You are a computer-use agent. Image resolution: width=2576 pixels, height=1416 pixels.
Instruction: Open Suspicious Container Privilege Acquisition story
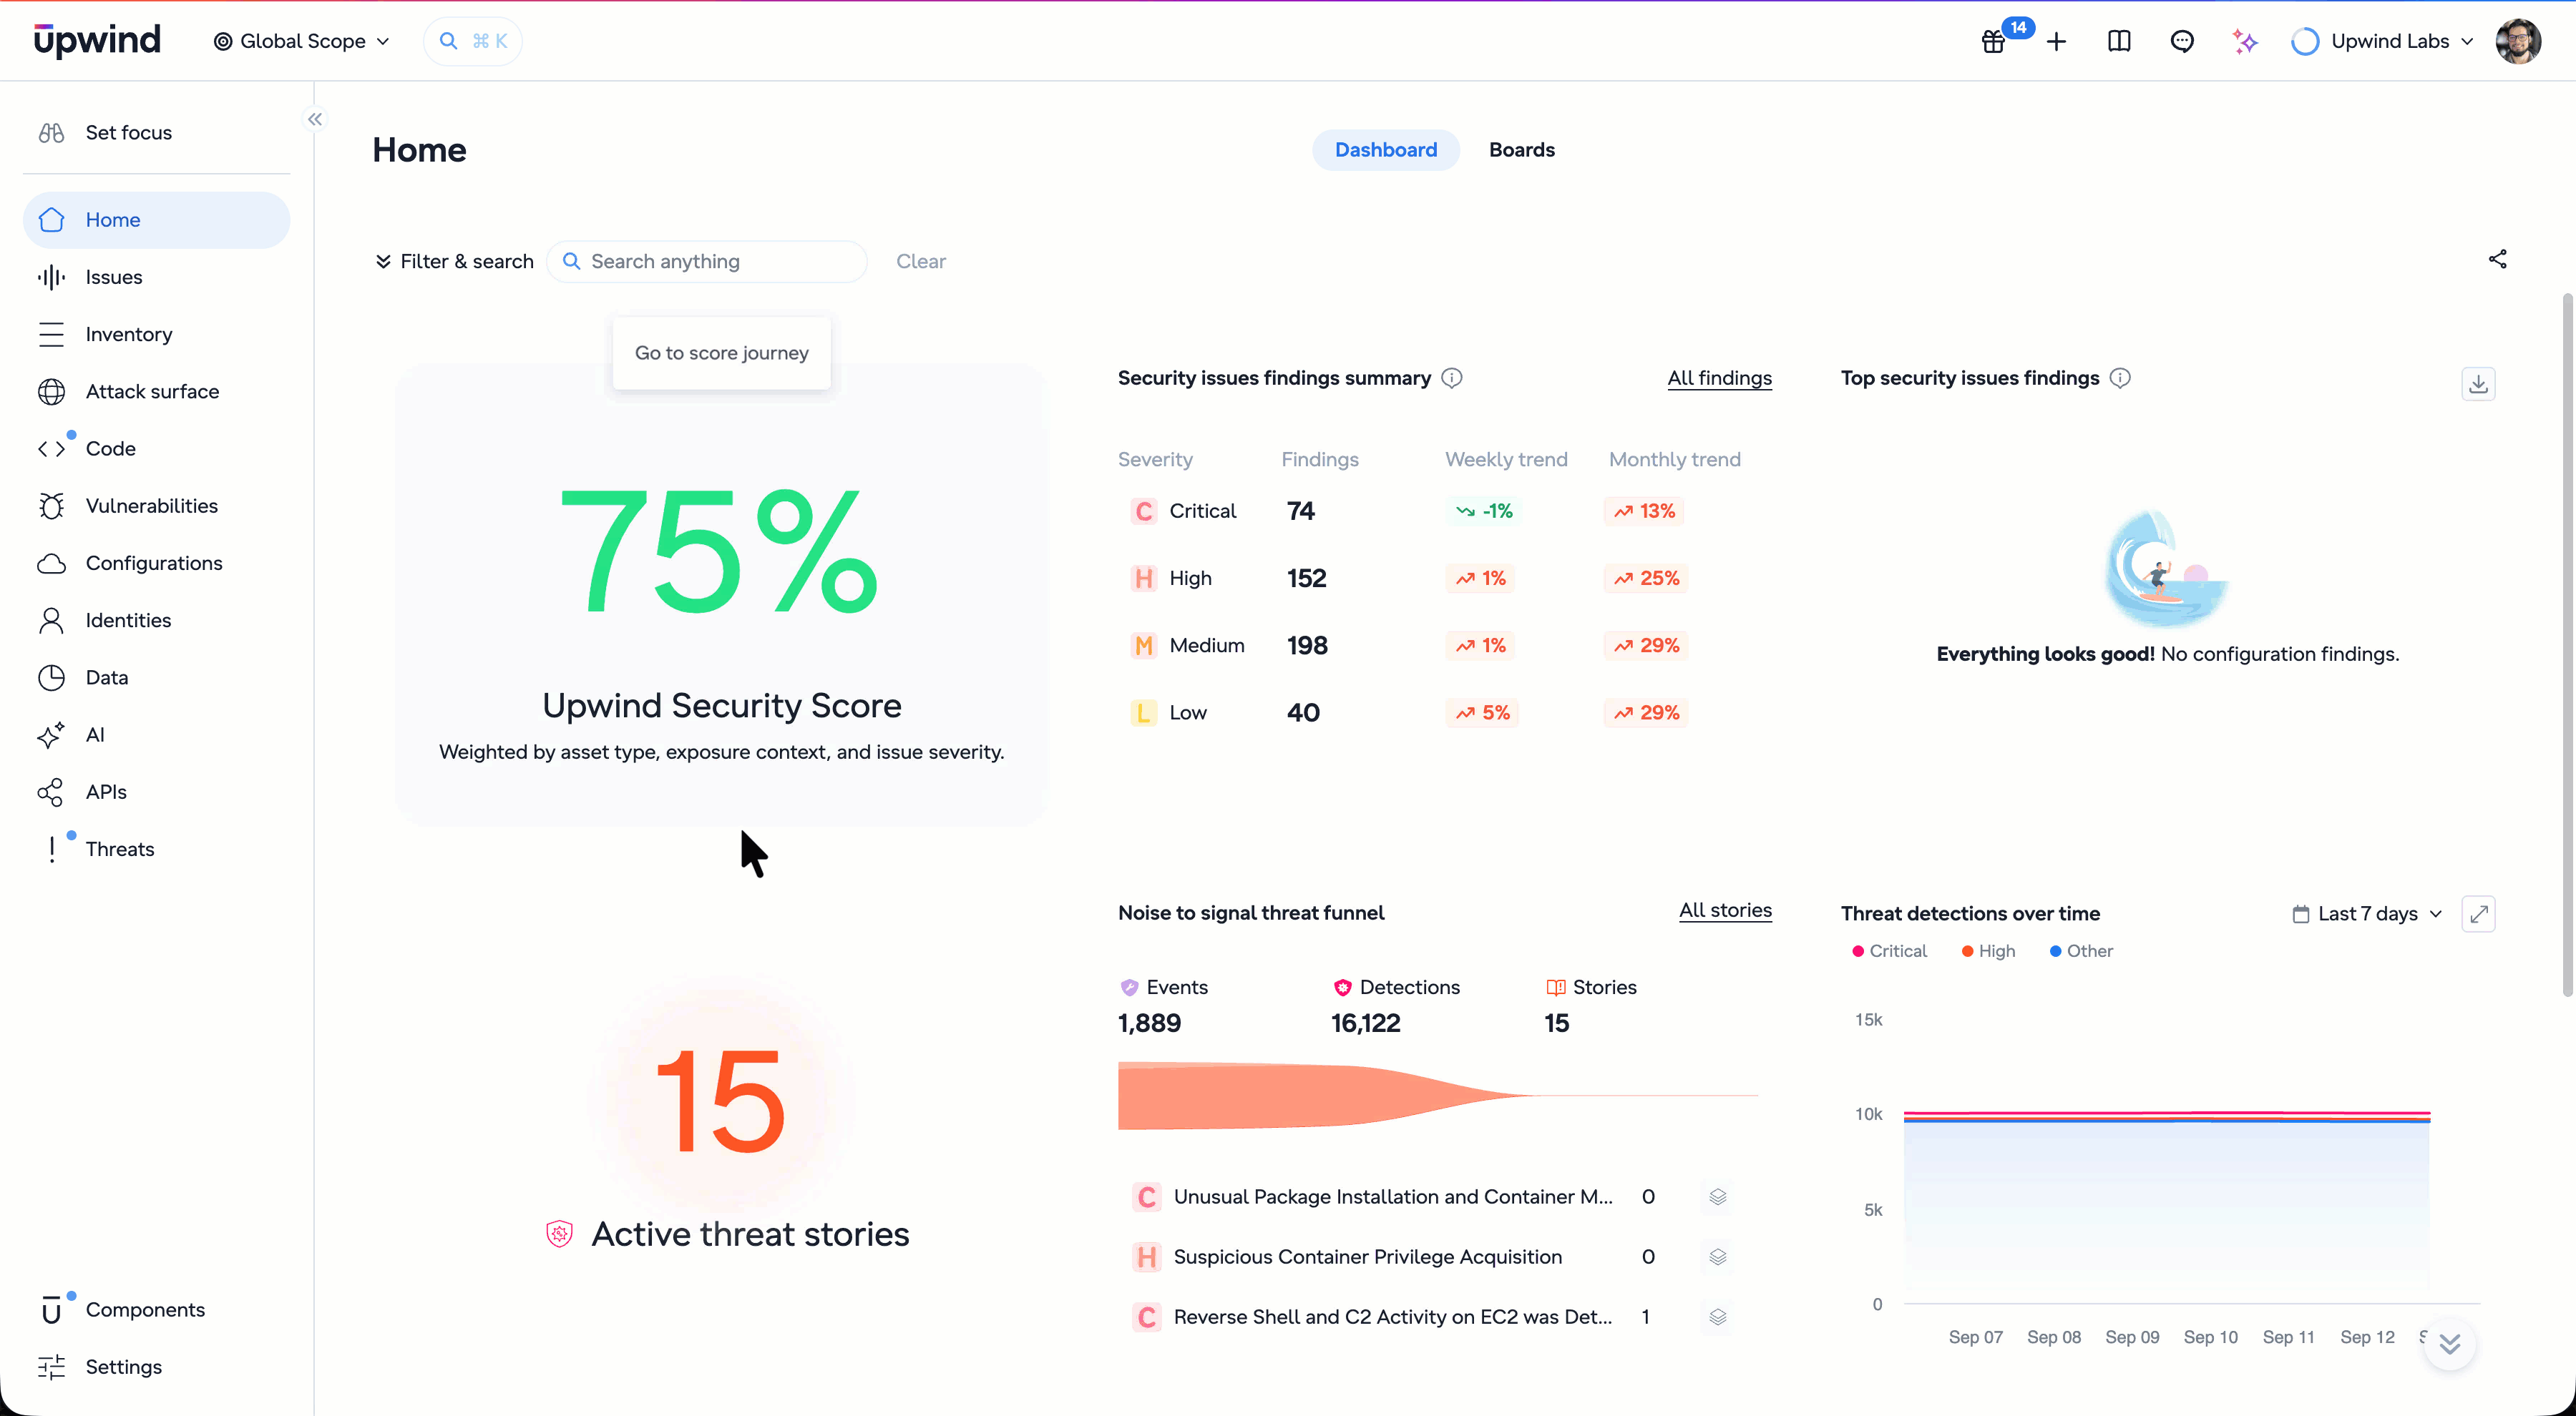(x=1367, y=1257)
